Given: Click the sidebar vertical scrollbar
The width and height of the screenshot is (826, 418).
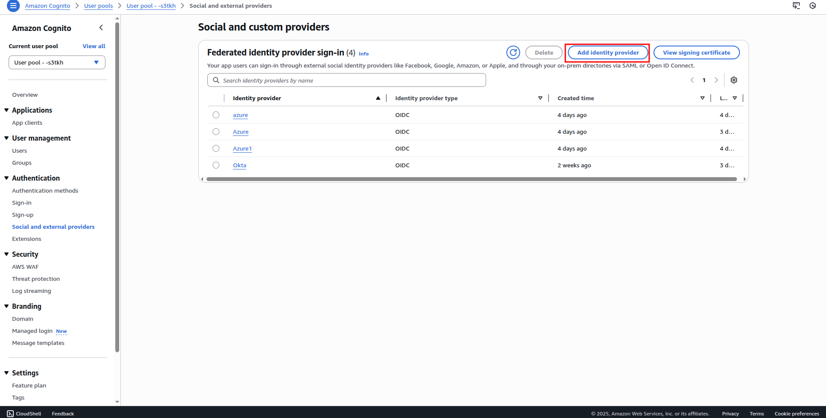Looking at the screenshot, I should 117,187.
